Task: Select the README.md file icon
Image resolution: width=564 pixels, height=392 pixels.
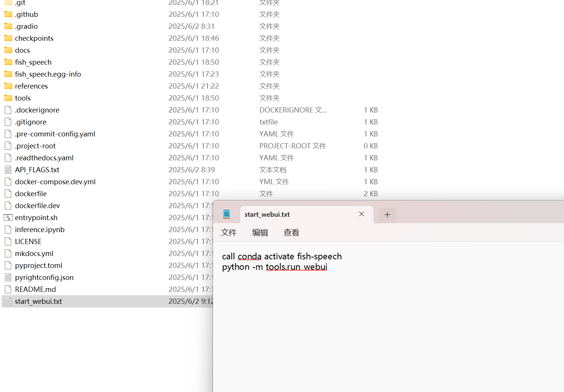Action: point(8,289)
